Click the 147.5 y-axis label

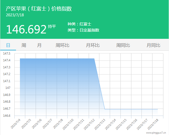point(7,53)
